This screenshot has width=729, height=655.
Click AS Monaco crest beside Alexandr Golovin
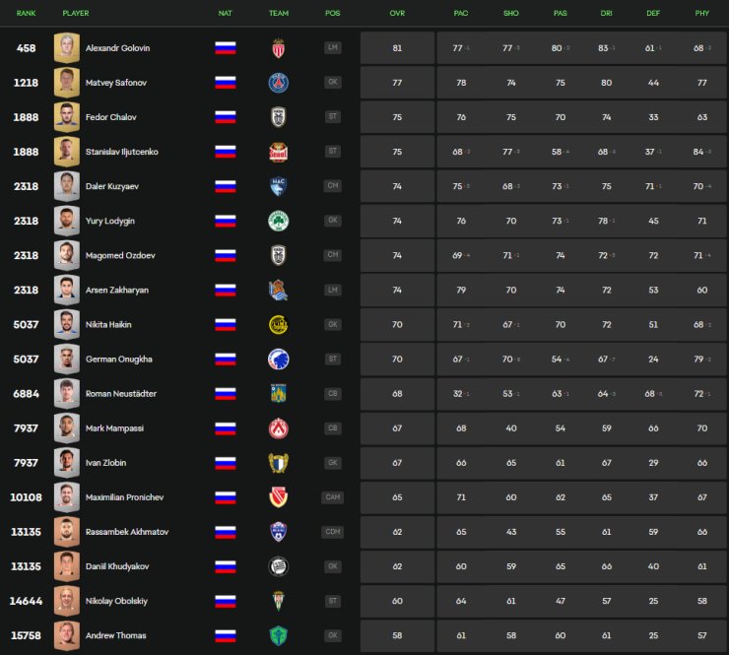[278, 48]
